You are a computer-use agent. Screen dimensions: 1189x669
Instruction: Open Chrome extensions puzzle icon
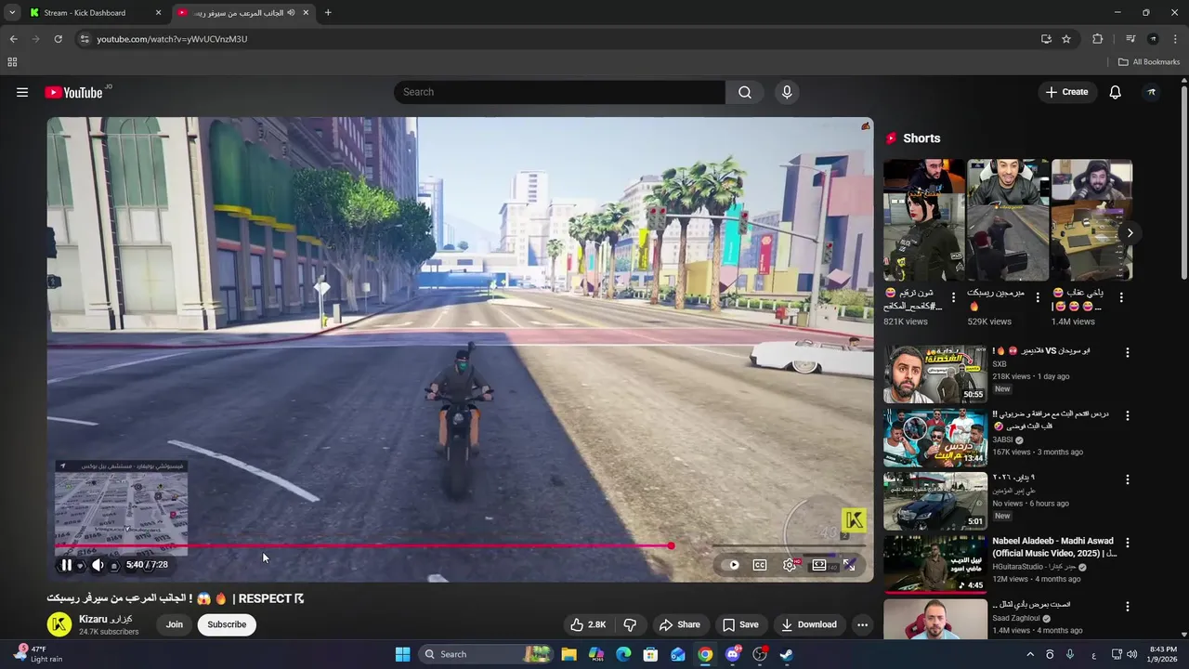[1098, 39]
